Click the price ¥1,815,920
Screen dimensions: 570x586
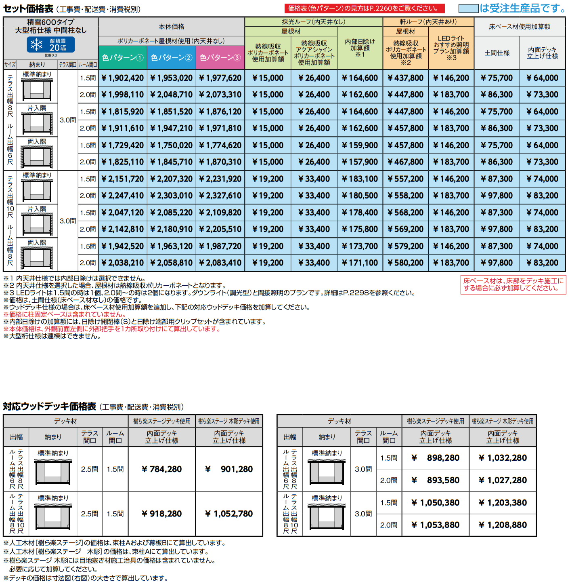[123, 112]
